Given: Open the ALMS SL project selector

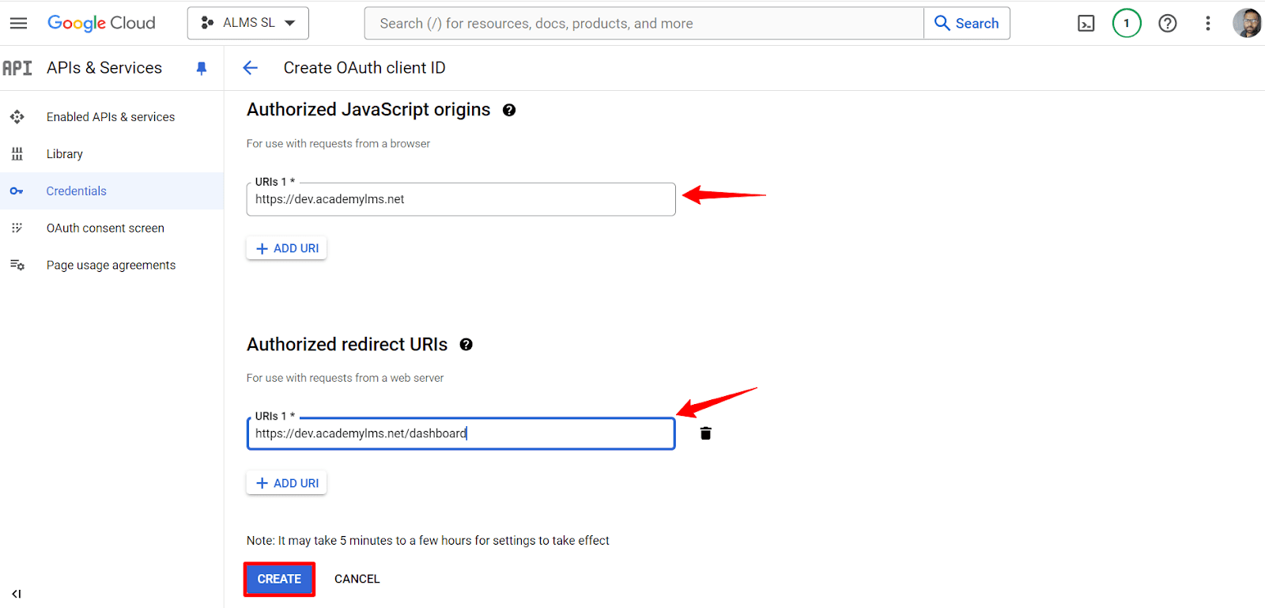Looking at the screenshot, I should [247, 23].
